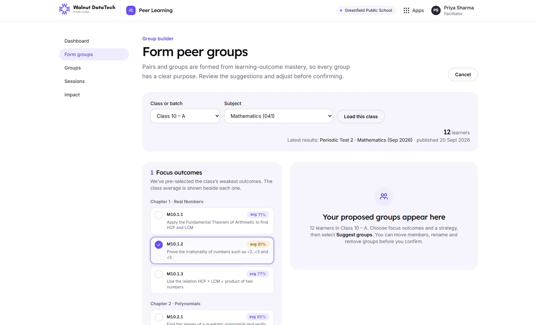Open Sessions in the sidebar
The image size is (537, 325).
pyautogui.click(x=94, y=81)
